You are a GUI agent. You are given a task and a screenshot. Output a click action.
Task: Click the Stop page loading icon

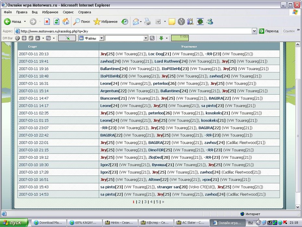click(x=47, y=22)
